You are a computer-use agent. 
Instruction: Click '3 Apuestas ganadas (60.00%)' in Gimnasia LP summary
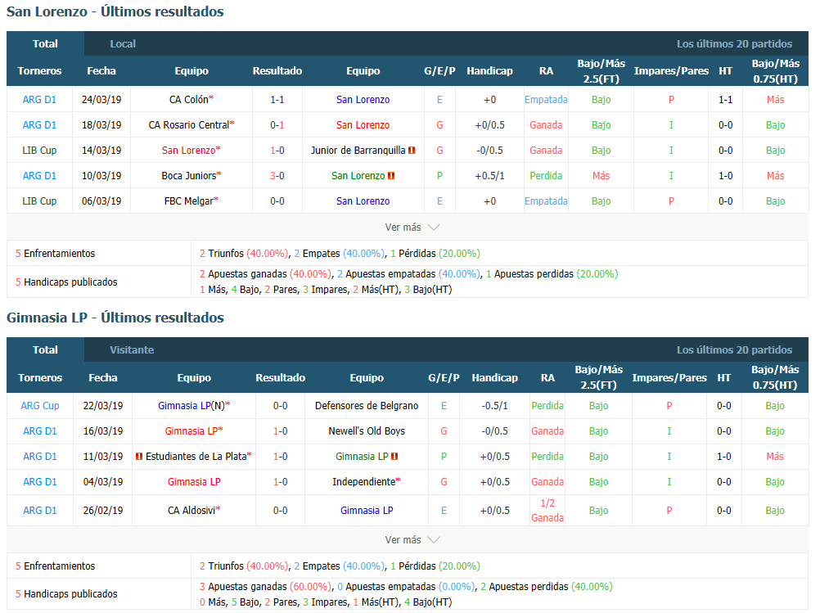[x=265, y=587]
